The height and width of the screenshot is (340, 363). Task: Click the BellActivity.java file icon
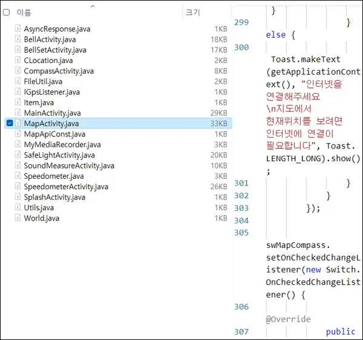pos(18,39)
